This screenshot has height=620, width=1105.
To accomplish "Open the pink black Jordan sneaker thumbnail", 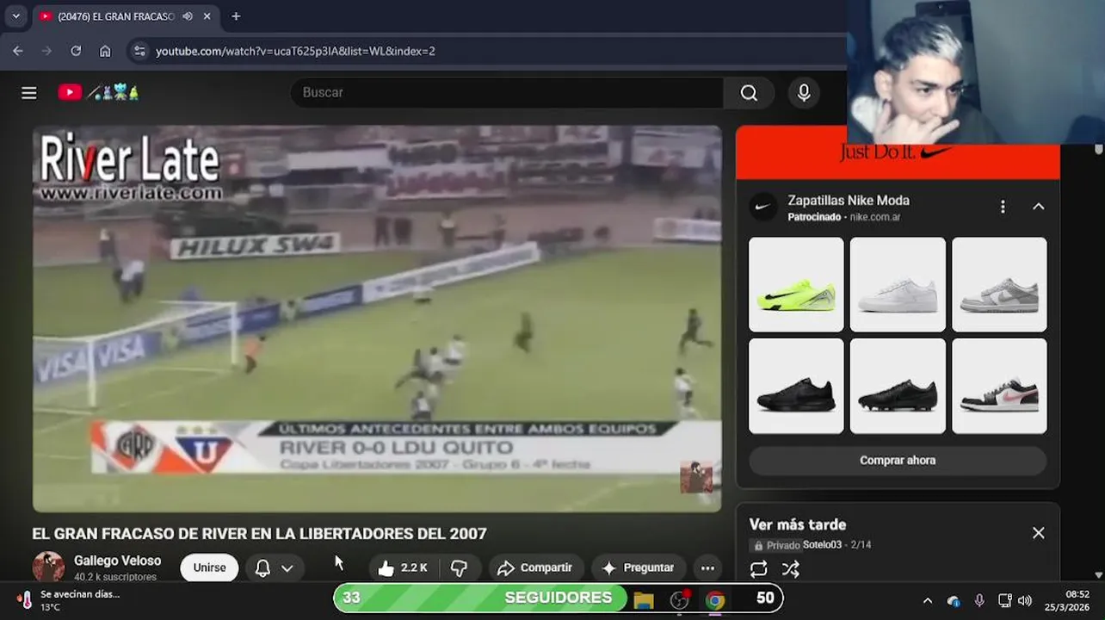I will click(x=999, y=386).
